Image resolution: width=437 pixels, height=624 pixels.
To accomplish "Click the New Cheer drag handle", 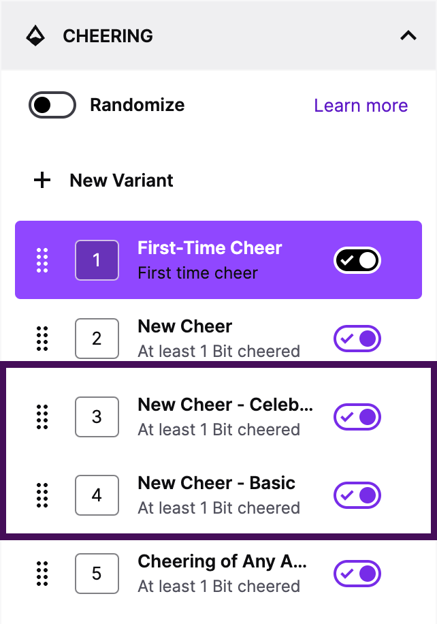I will point(42,339).
